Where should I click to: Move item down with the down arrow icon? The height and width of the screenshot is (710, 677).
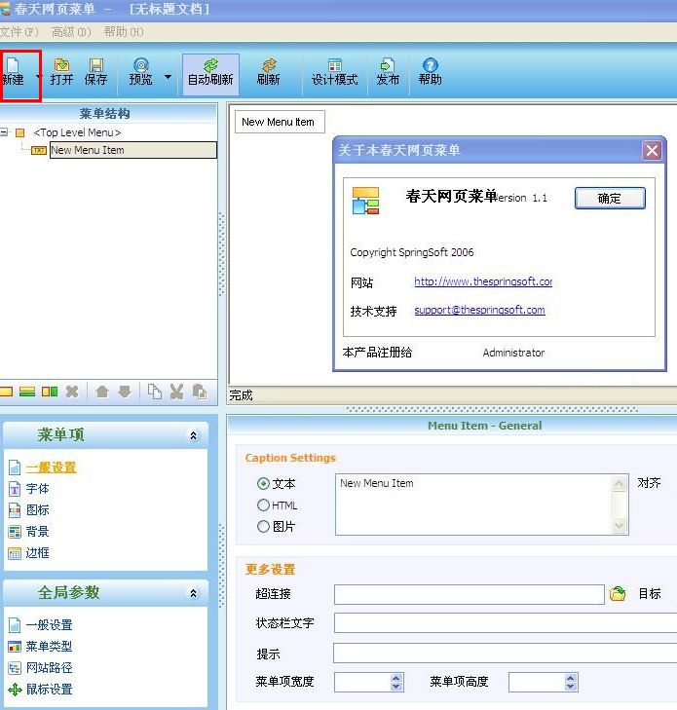click(125, 392)
